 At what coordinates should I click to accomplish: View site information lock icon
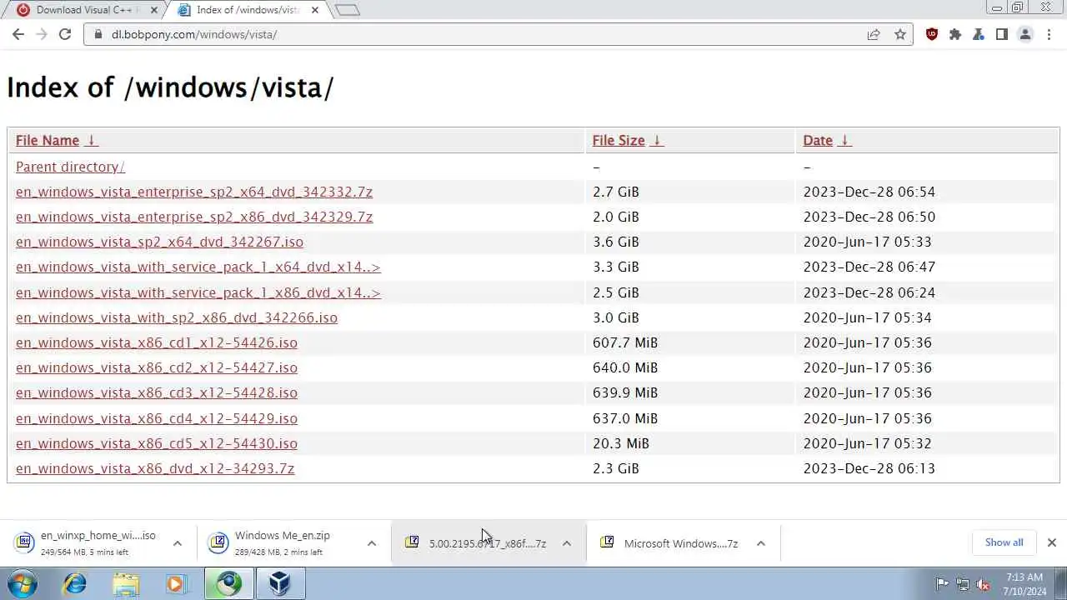coord(98,34)
